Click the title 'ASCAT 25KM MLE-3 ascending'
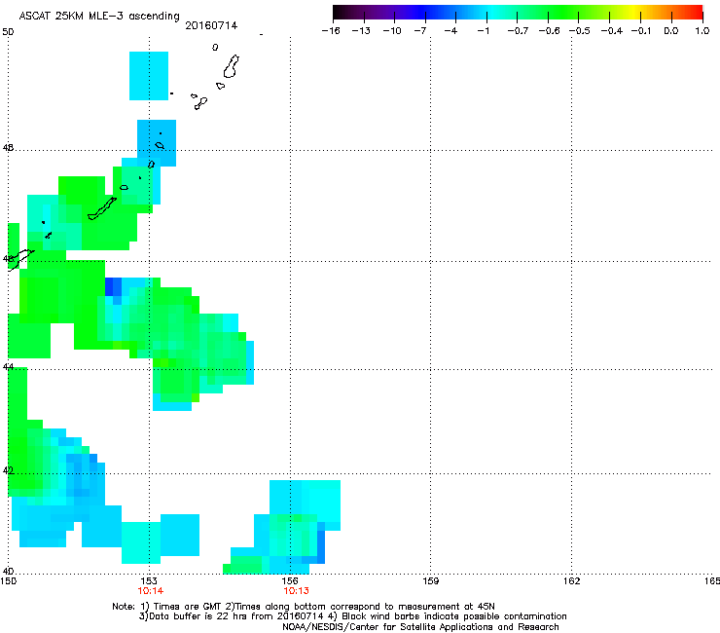This screenshot has height=633, width=720. tap(99, 17)
